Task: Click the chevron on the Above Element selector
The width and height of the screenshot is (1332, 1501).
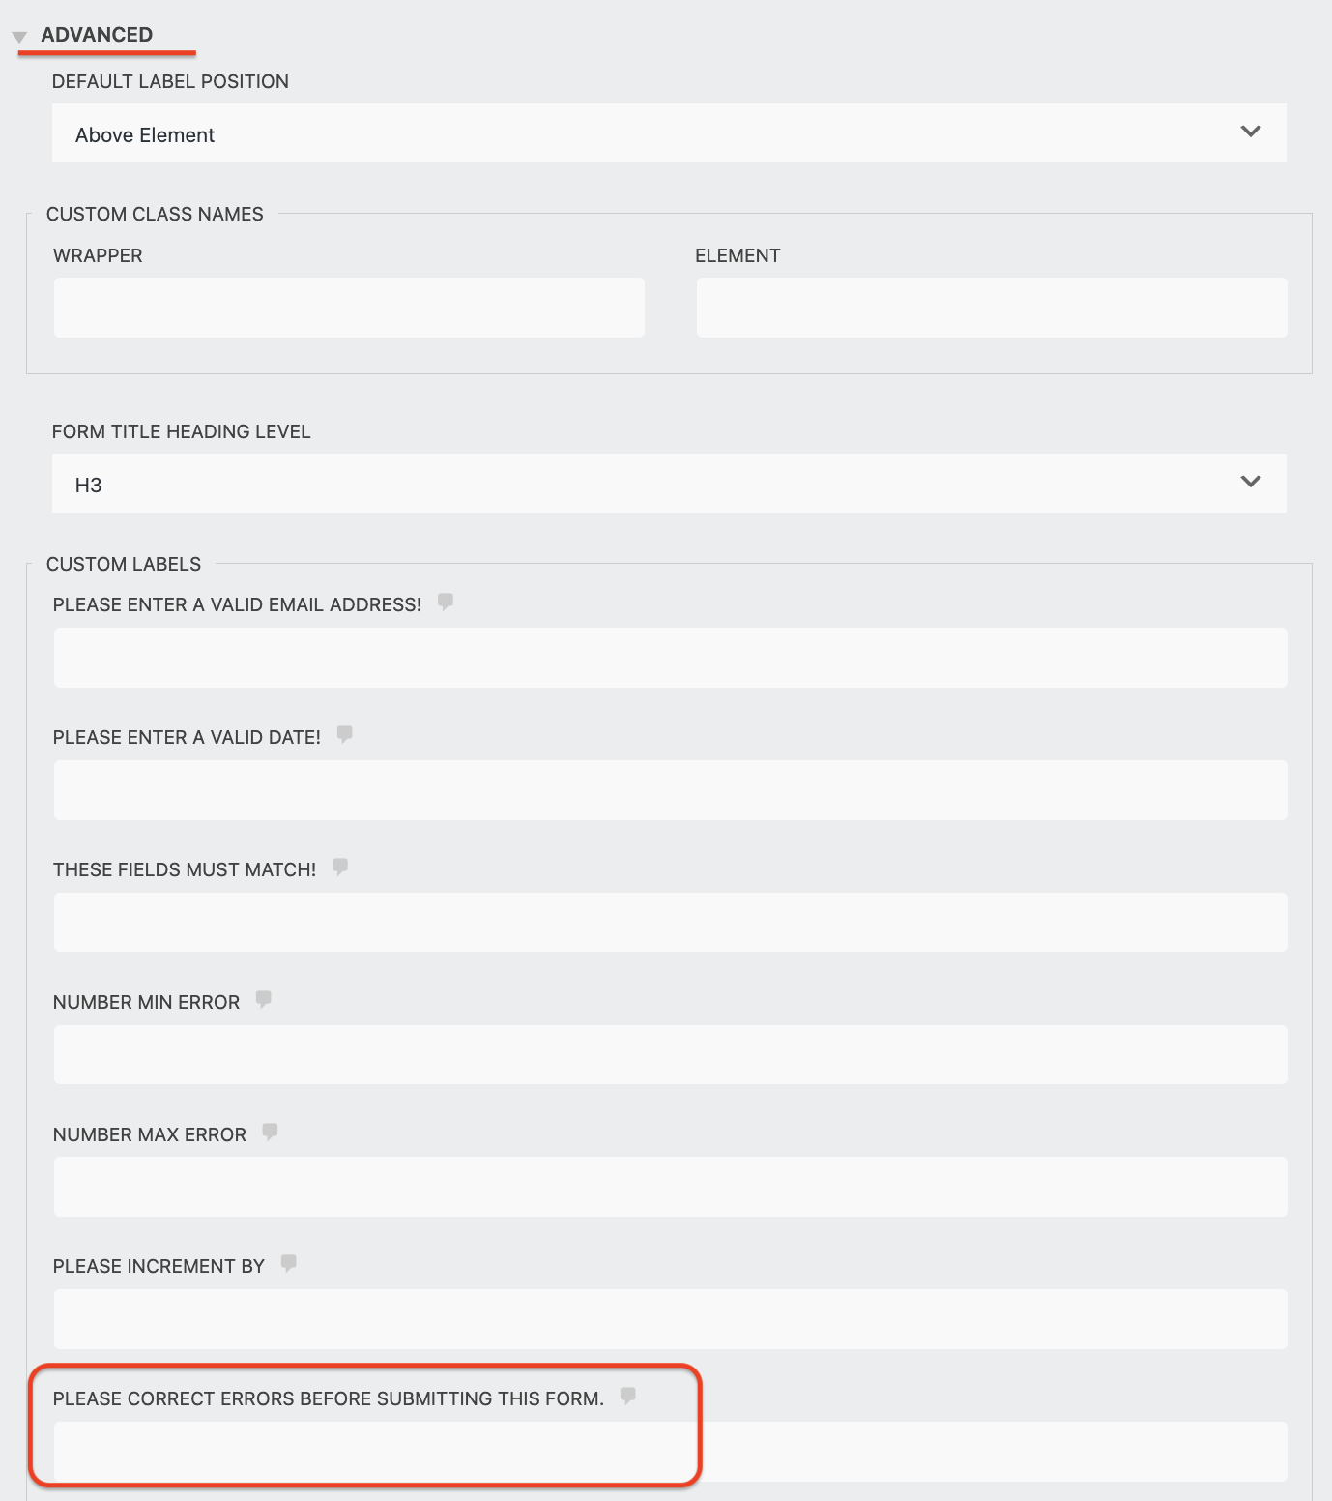Action: click(1252, 130)
